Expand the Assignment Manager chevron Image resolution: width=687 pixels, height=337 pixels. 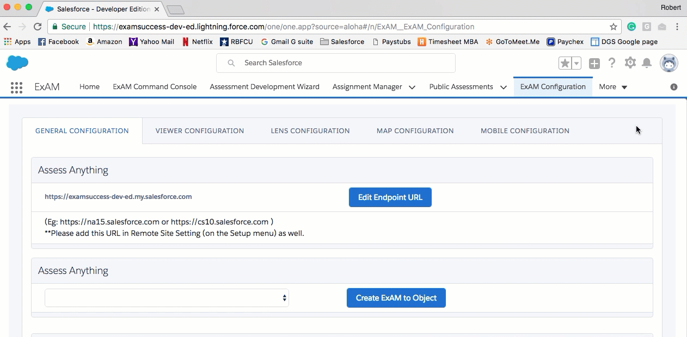coord(412,88)
